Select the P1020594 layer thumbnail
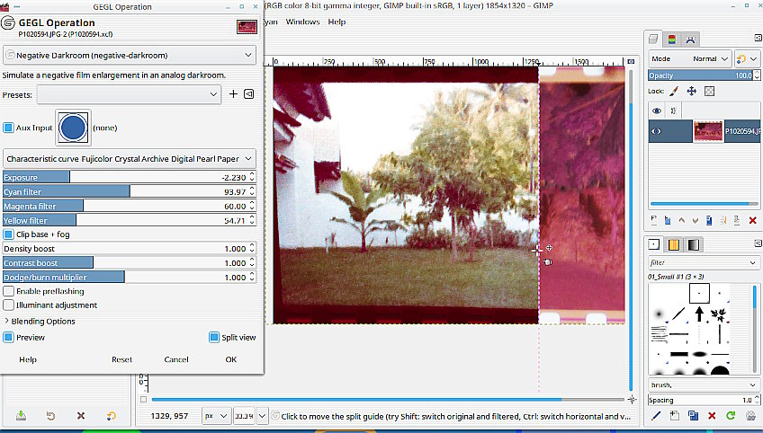Screen dimensions: 763x433 [x=708, y=131]
